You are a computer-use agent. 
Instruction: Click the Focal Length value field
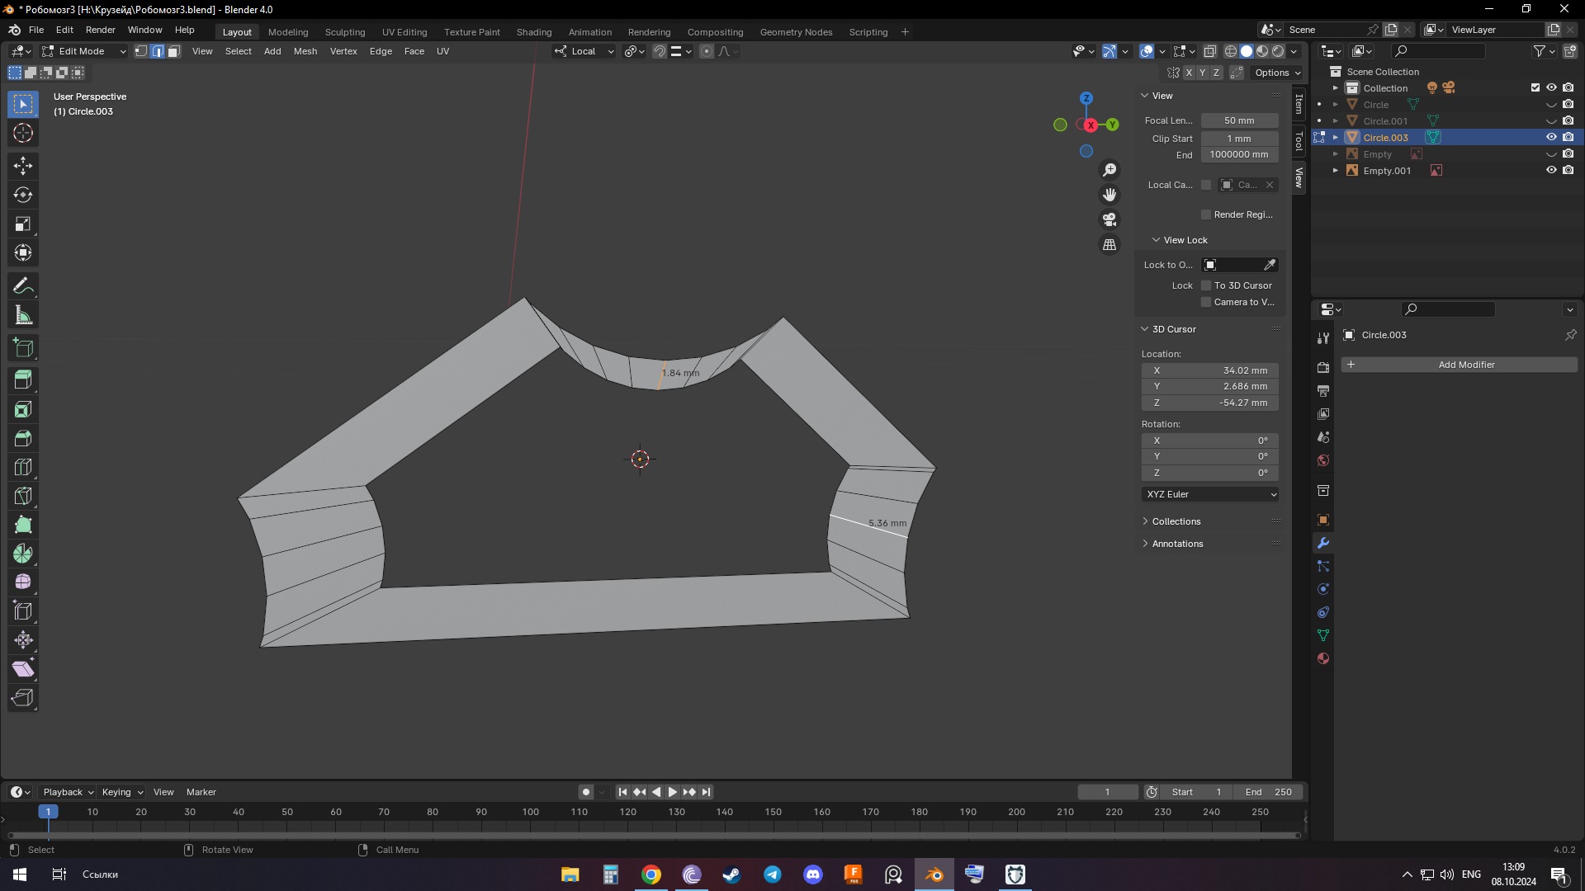pyautogui.click(x=1239, y=120)
